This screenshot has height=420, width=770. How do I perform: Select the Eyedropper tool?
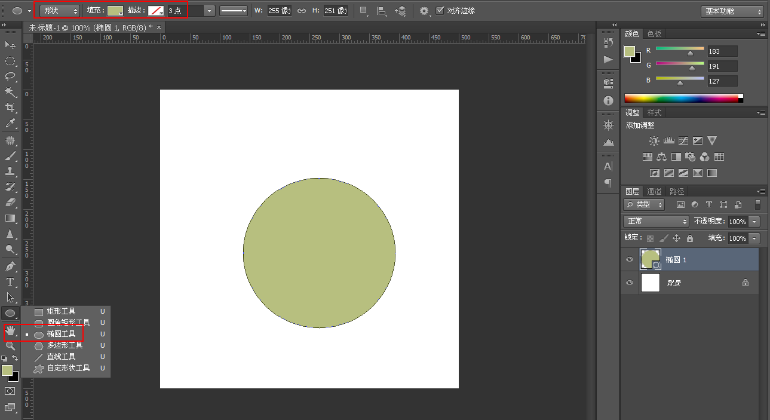pos(10,124)
